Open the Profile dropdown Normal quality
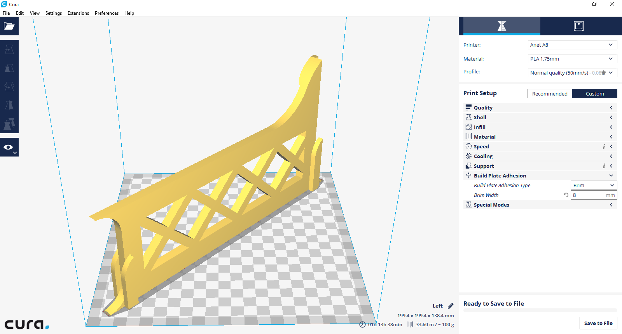The width and height of the screenshot is (622, 334). pyautogui.click(x=572, y=73)
